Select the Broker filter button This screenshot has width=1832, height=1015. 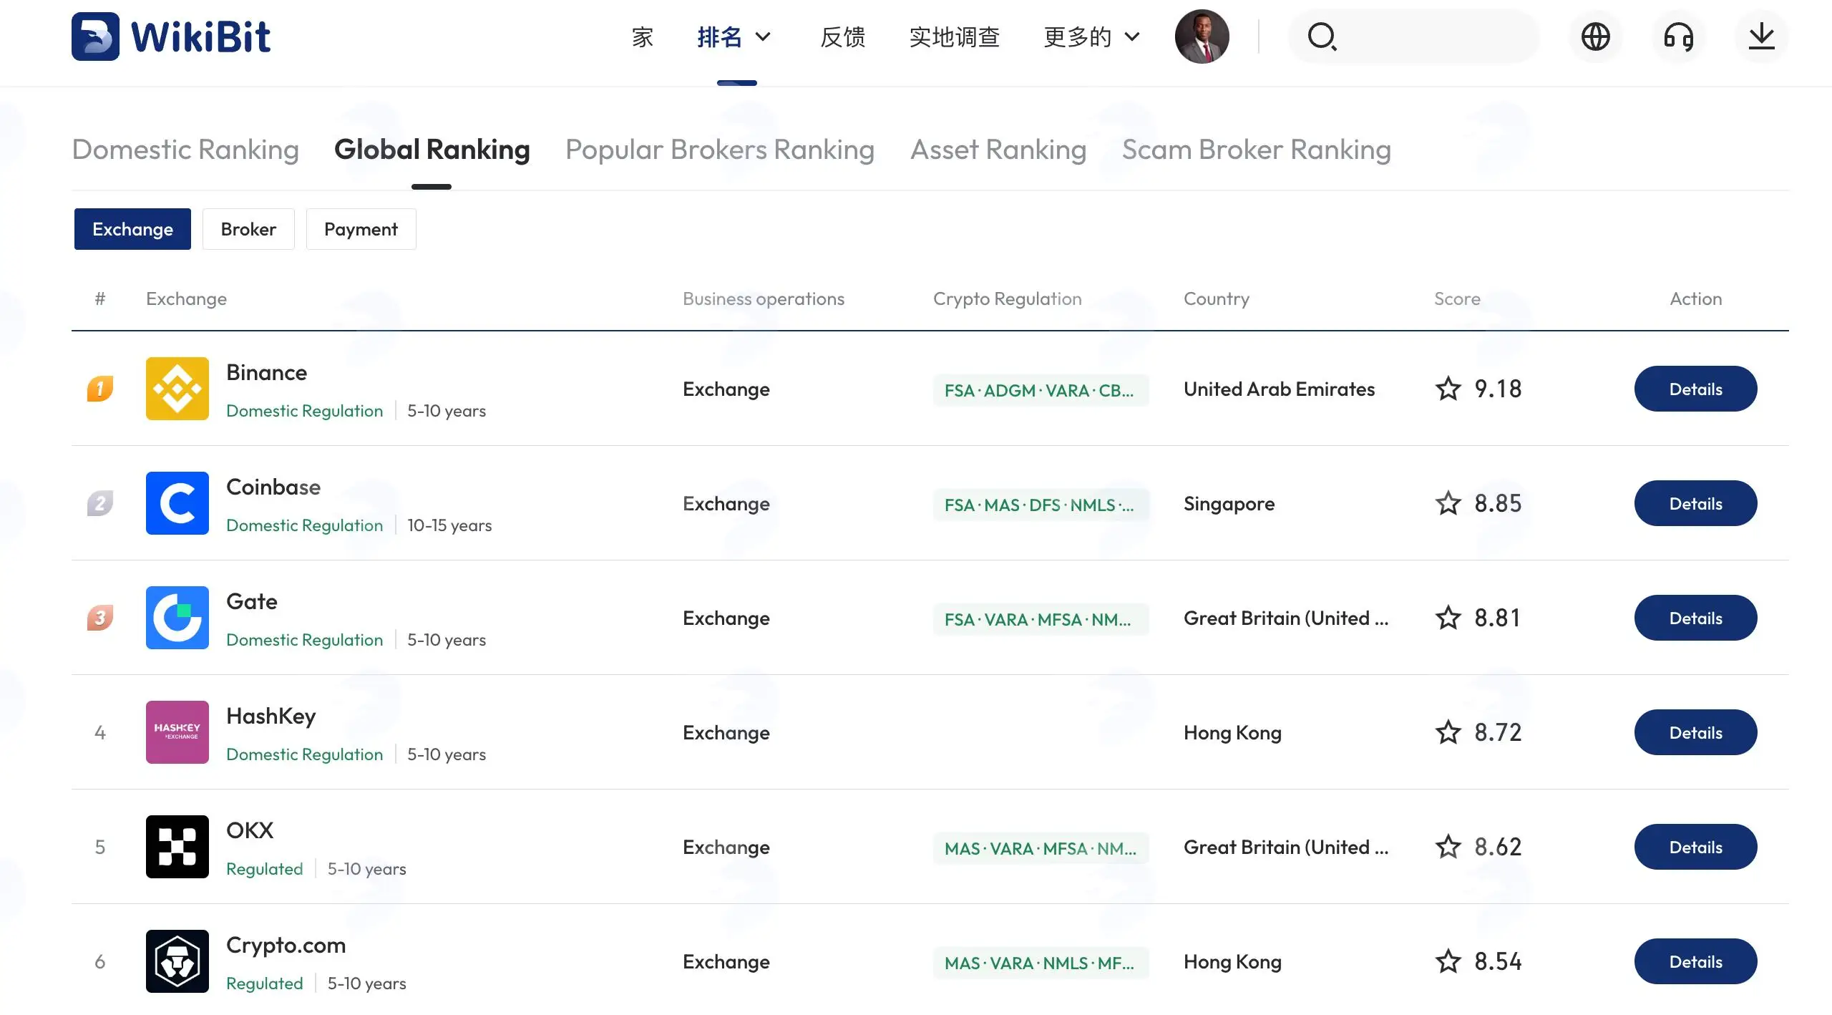(x=248, y=229)
